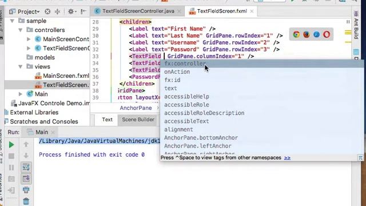
Task: Choose text attribute from completion list
Action: 262,88
